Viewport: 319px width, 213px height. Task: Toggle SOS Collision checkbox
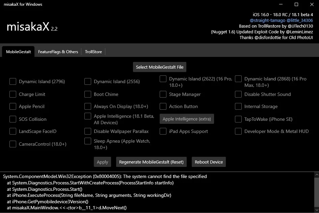tap(13, 119)
